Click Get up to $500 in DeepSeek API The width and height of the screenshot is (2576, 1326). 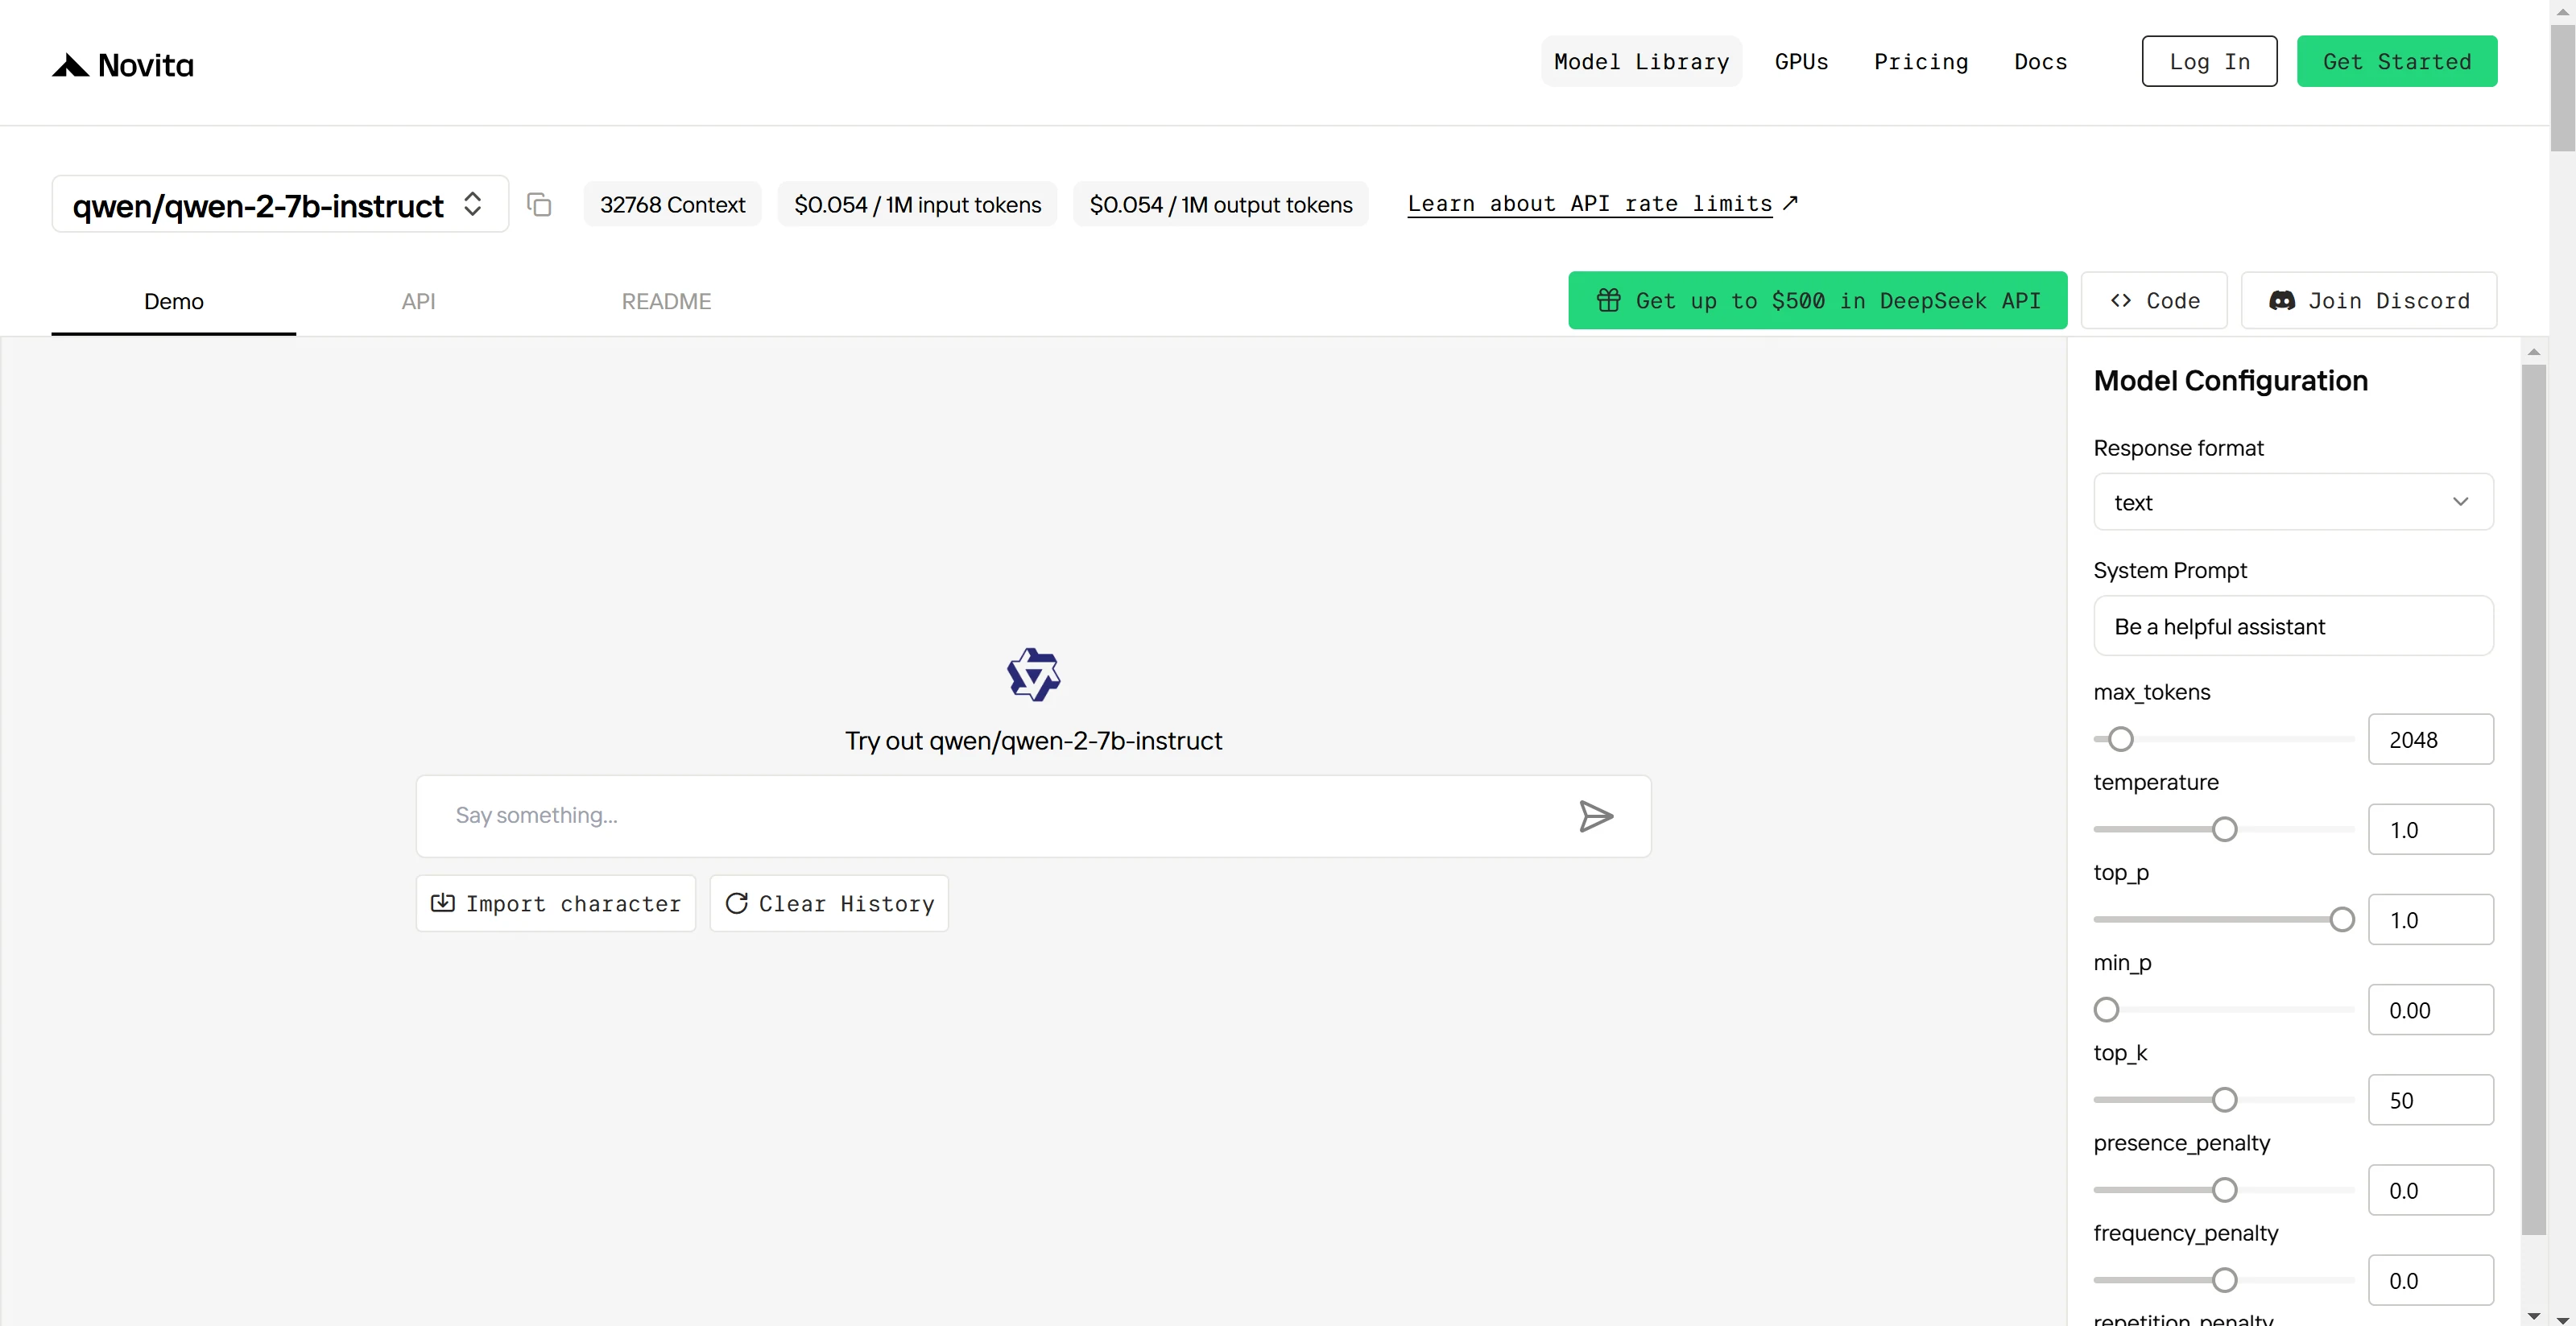1817,300
